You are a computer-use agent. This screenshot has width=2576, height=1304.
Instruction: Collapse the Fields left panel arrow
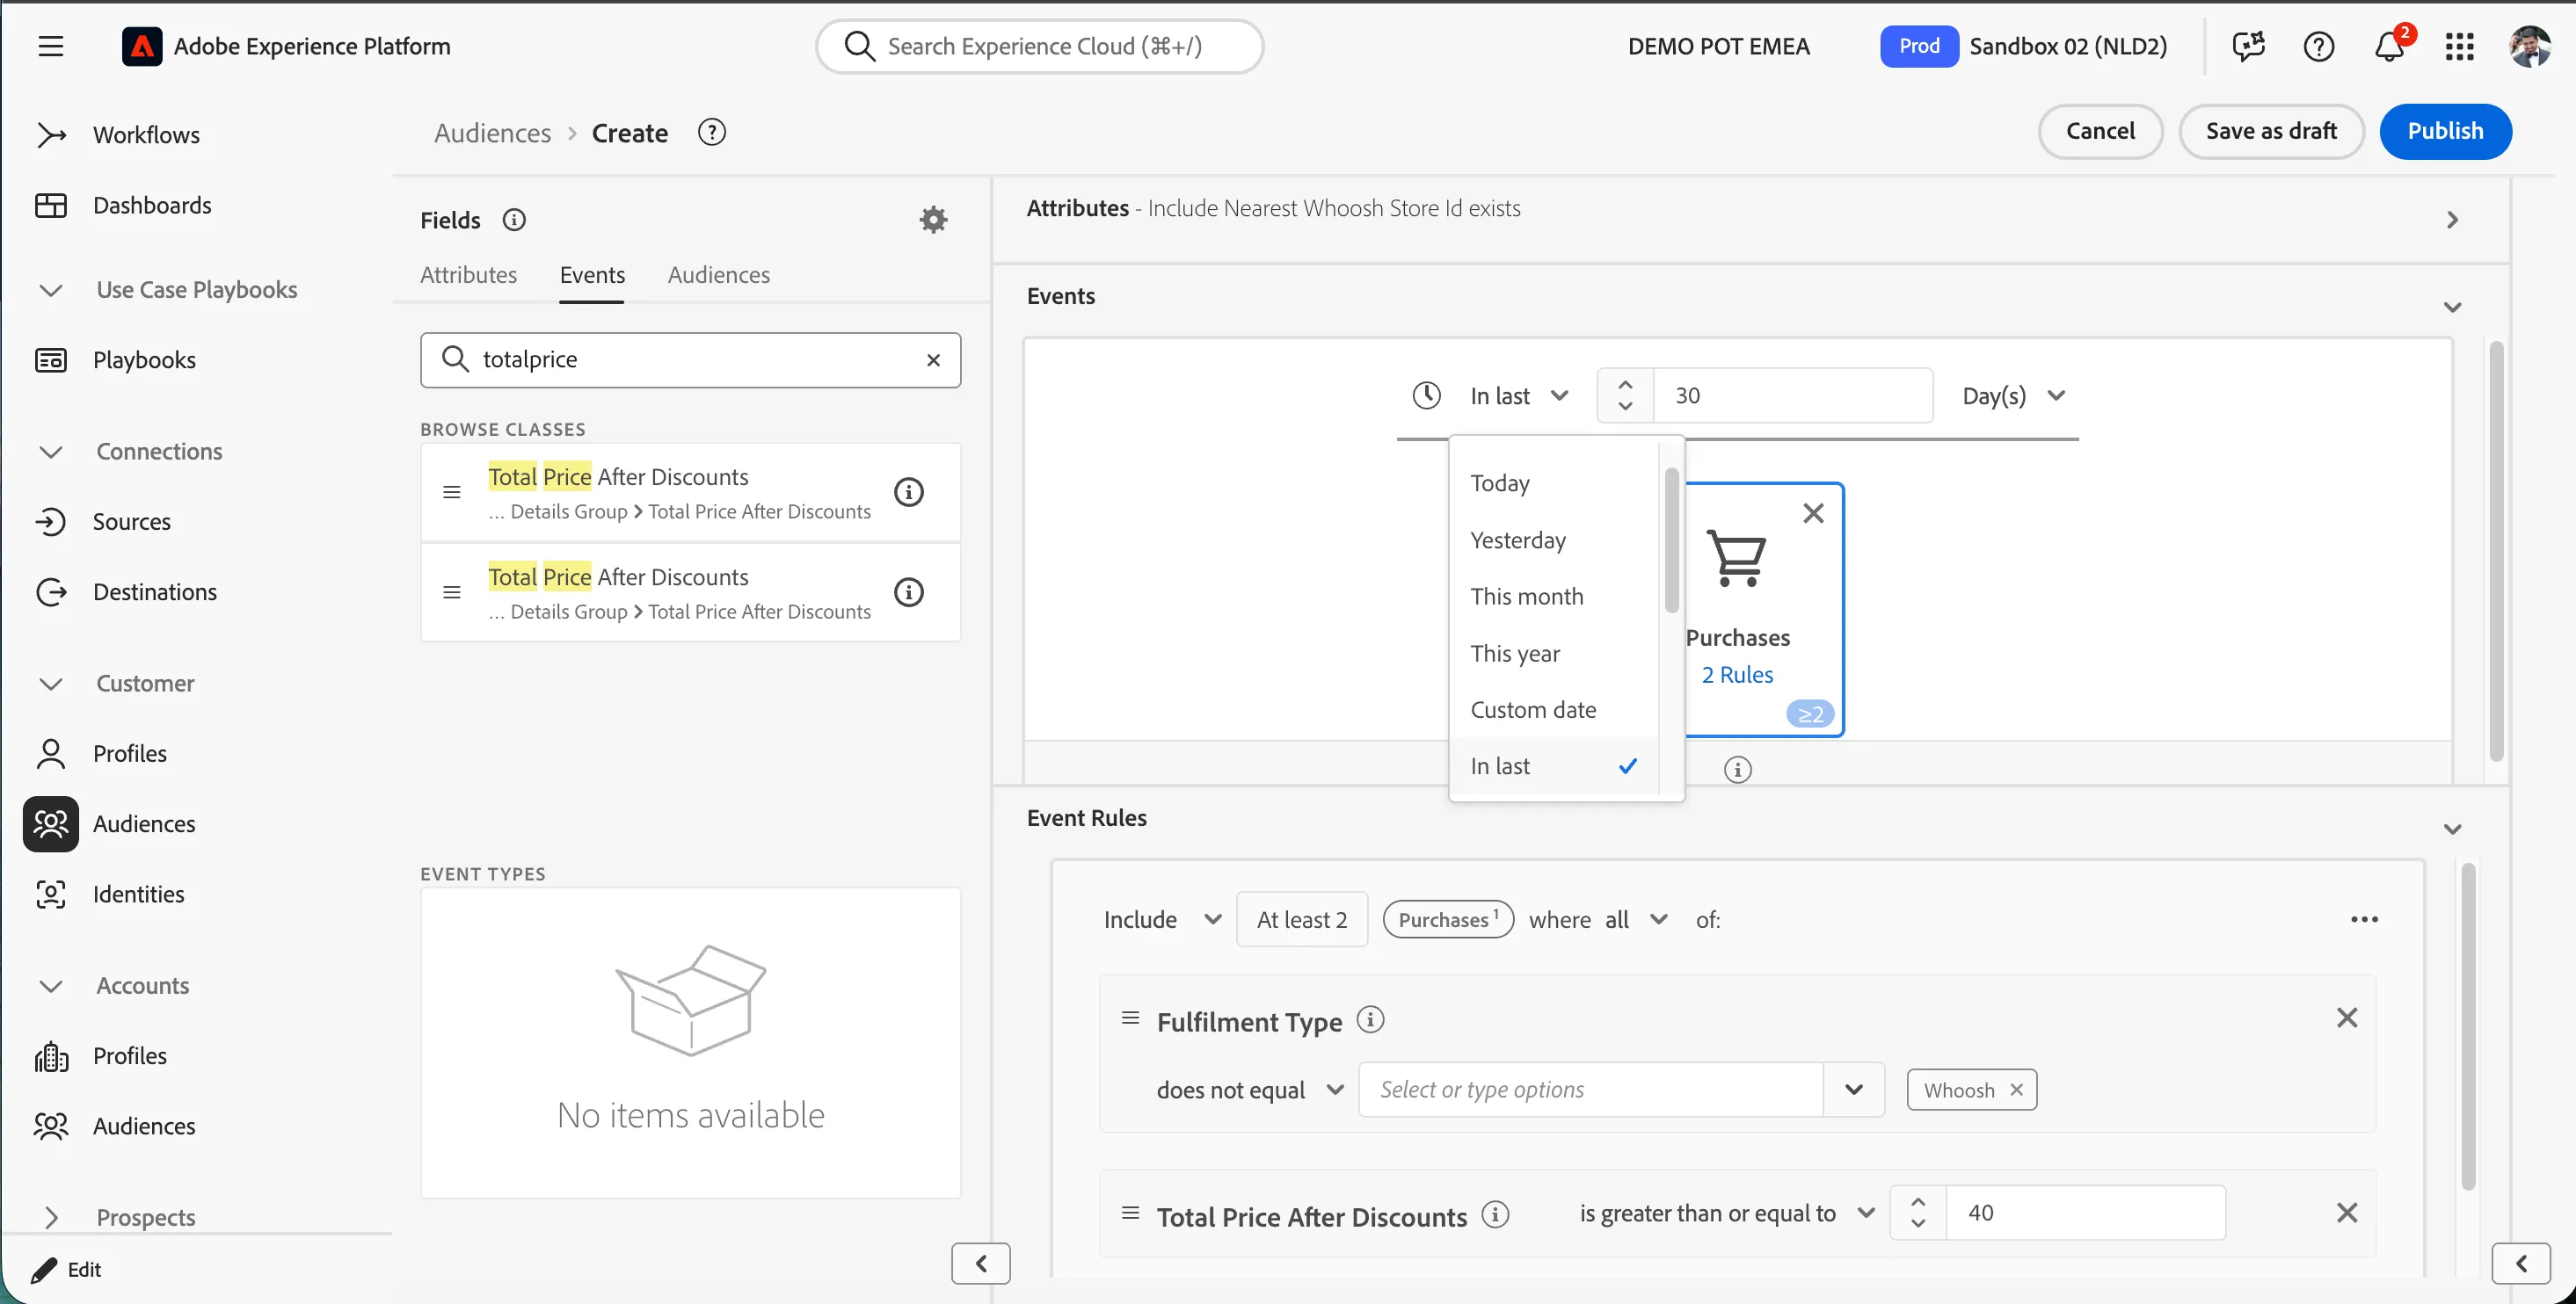tap(981, 1264)
